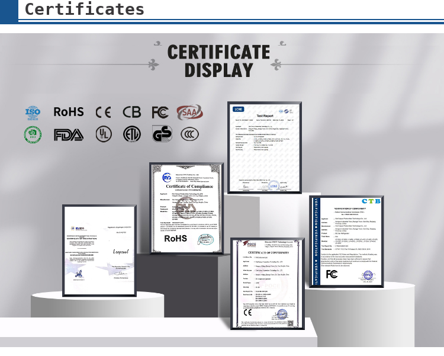Click the Certificates section heading
Image resolution: width=444 pixels, height=356 pixels.
[x=85, y=9]
